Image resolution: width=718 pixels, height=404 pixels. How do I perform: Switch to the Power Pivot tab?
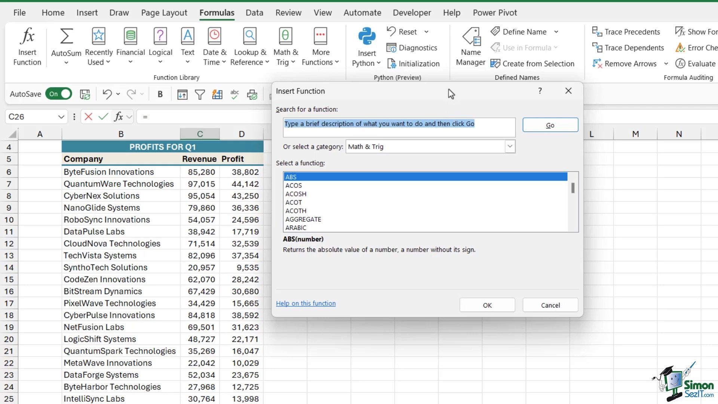point(495,13)
